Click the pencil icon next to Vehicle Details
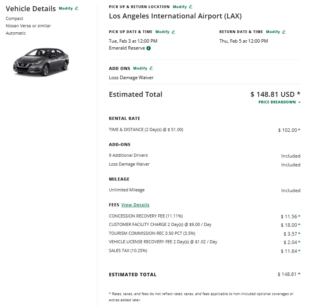Image resolution: width=311 pixels, height=307 pixels. pos(77,8)
